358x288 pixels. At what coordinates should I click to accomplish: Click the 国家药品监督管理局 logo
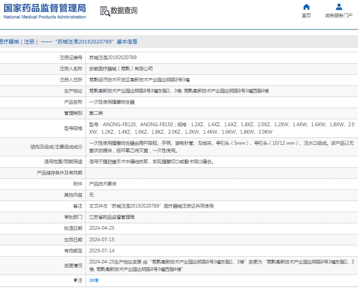coord(45,11)
